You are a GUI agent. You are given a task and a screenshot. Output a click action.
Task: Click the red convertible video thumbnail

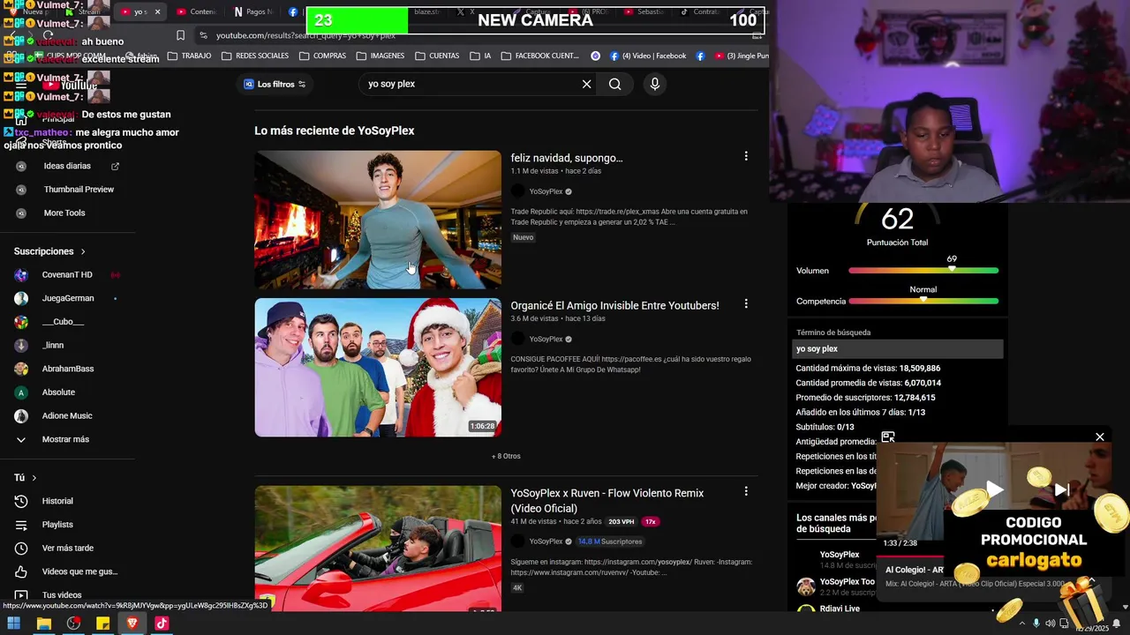(x=378, y=549)
